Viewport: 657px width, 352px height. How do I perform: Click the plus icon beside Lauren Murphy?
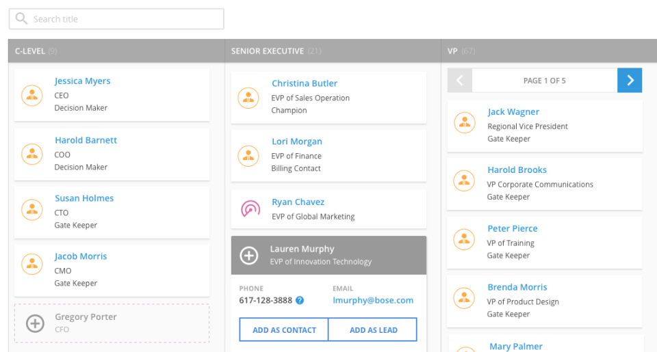[249, 256]
